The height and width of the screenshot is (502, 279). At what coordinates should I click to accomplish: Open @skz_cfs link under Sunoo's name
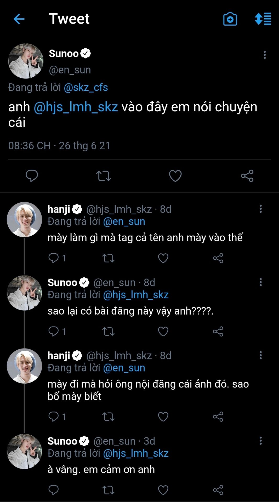pyautogui.click(x=86, y=87)
